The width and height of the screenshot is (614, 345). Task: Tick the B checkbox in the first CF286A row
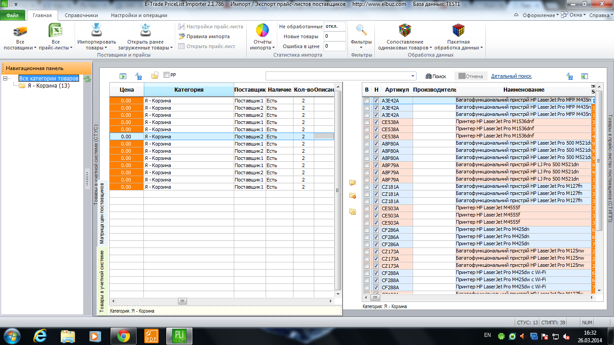[x=367, y=230]
